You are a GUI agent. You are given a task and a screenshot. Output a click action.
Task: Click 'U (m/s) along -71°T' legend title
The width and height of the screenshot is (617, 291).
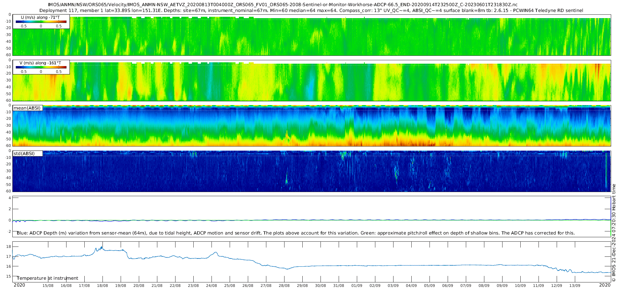[x=40, y=17]
